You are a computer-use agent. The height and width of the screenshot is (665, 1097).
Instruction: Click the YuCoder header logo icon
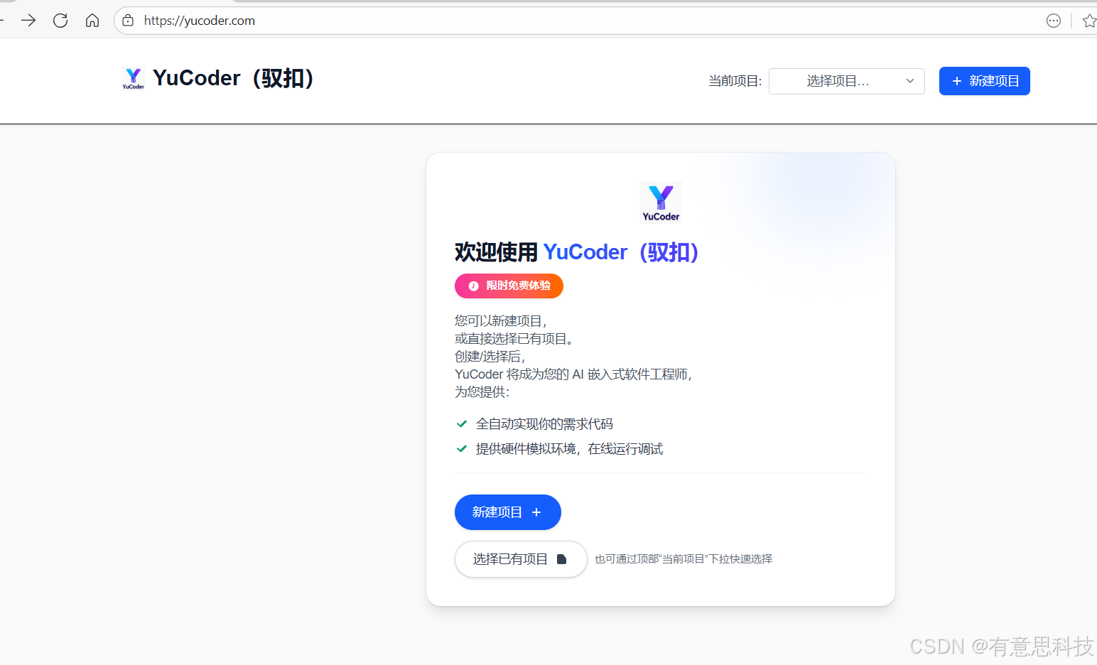click(134, 78)
